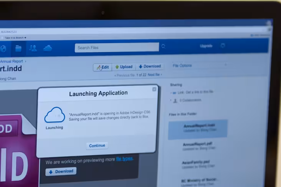Open the icon right of Upgrade
The width and height of the screenshot is (281, 187).
223,46
